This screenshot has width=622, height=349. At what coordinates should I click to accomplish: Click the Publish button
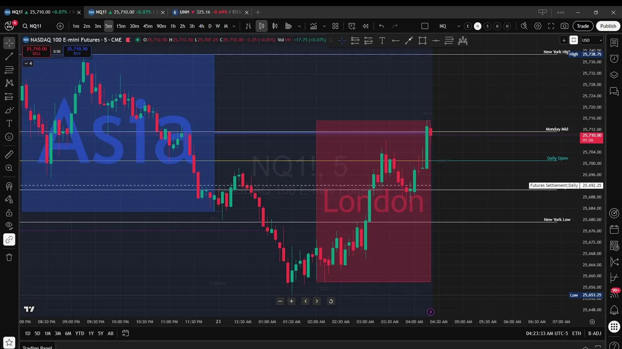coord(608,26)
